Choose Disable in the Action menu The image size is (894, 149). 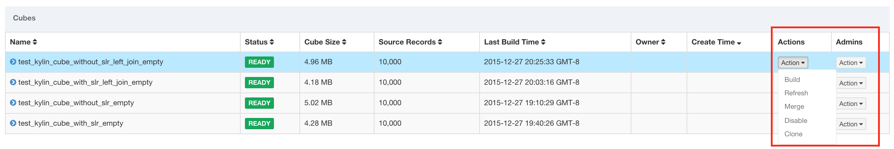coord(796,121)
